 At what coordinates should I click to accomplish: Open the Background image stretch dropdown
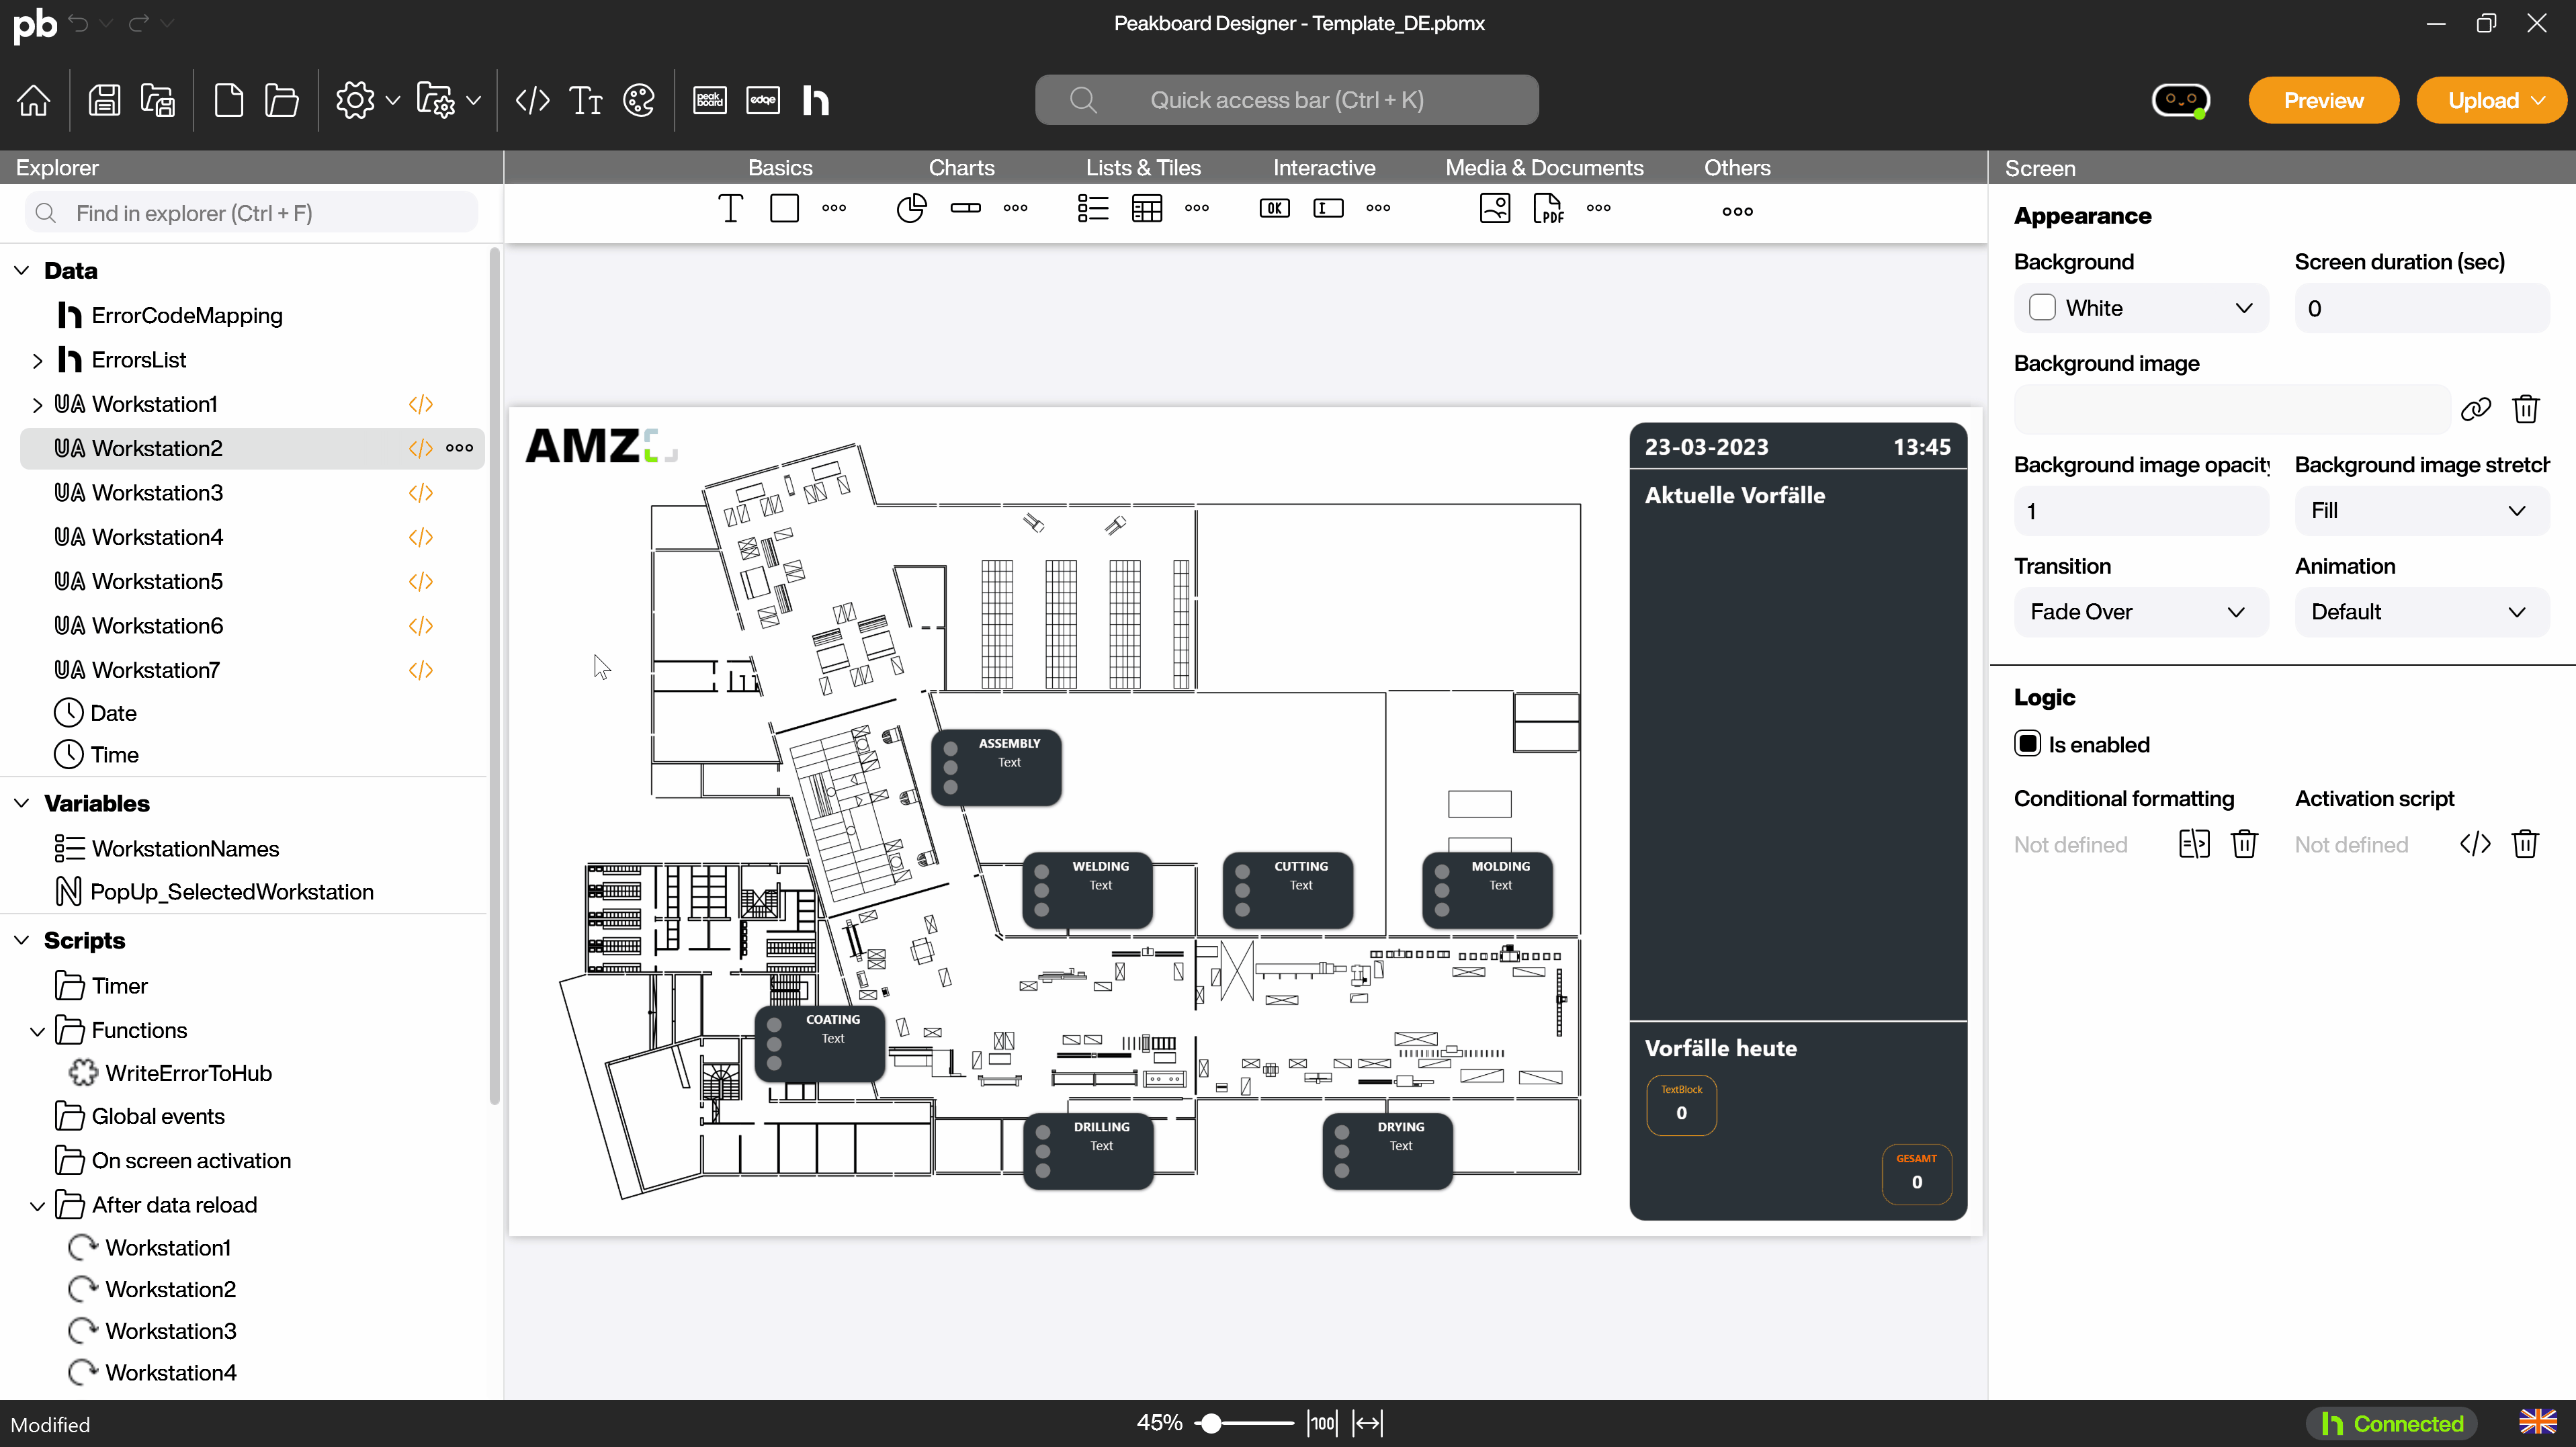click(2422, 511)
